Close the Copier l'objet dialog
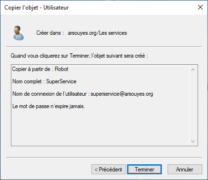The height and width of the screenshot is (180, 208). point(200,7)
